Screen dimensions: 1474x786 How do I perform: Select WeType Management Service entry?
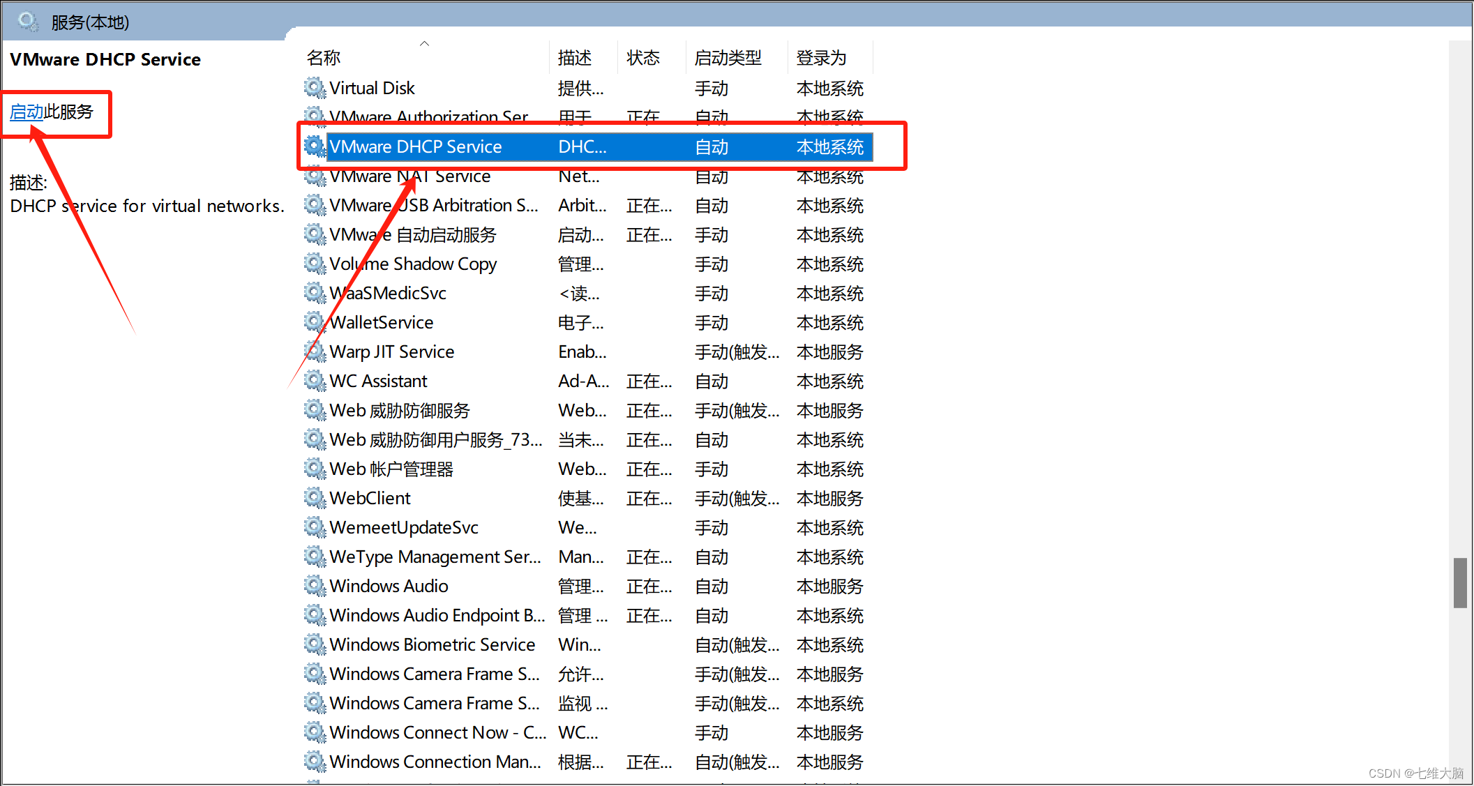[x=436, y=556]
